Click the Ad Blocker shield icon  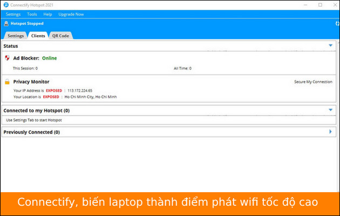point(7,58)
